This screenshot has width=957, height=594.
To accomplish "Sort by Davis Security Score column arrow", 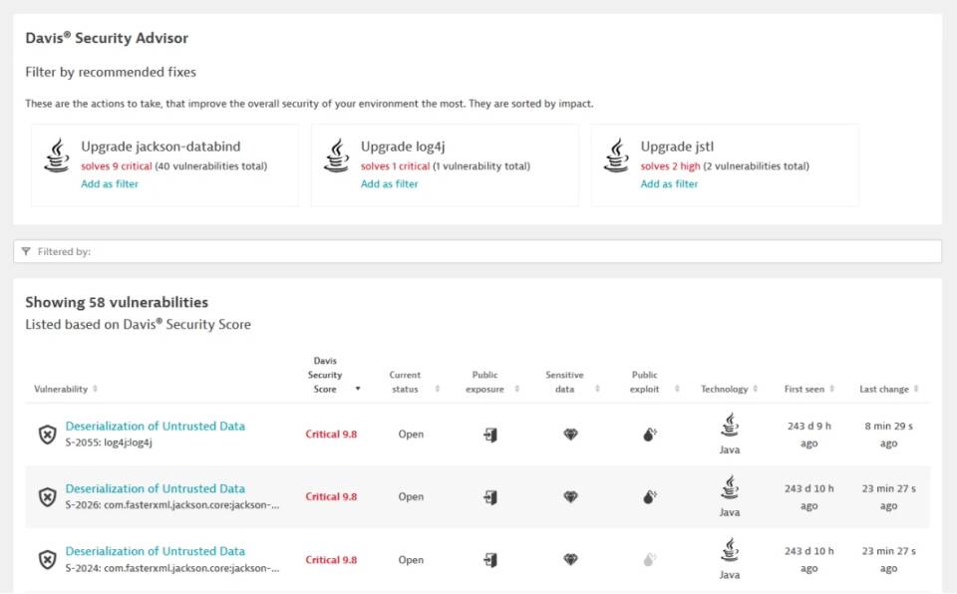I will coord(358,389).
